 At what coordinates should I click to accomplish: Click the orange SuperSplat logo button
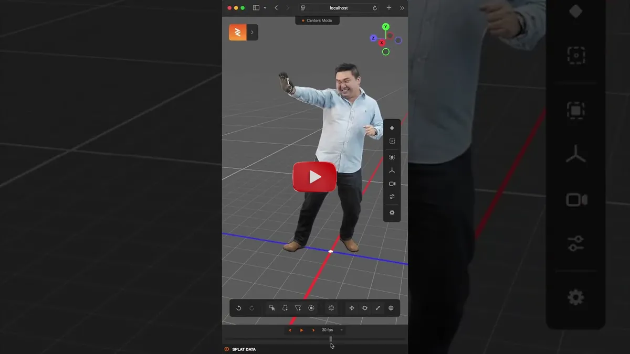pos(238,33)
